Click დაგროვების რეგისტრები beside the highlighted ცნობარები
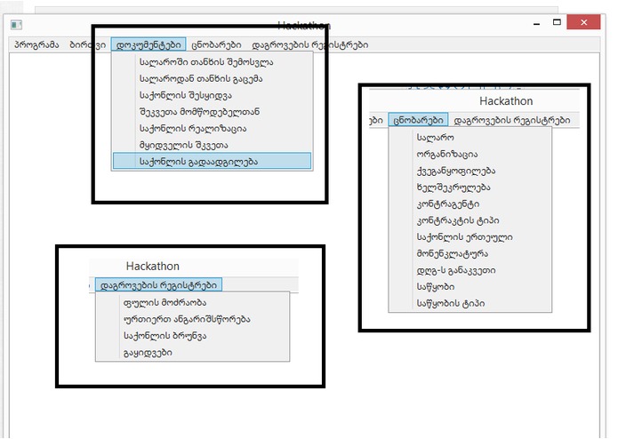The image size is (618, 439). (512, 120)
